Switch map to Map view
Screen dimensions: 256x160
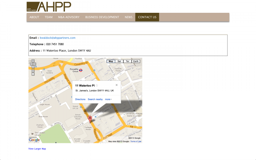111,61
